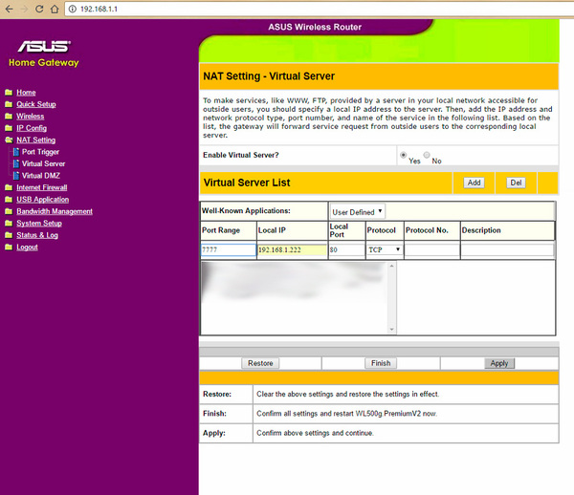Click the Description text field
The height and width of the screenshot is (495, 574).
tap(506, 250)
